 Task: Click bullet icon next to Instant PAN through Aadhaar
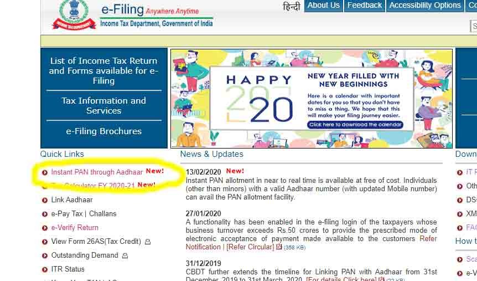[x=45, y=172]
